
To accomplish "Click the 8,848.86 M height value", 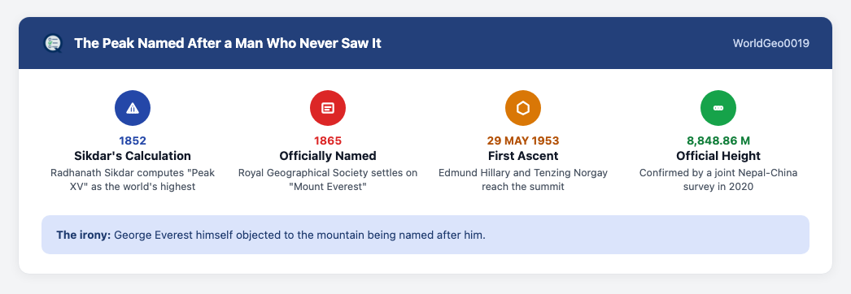I will (x=718, y=141).
